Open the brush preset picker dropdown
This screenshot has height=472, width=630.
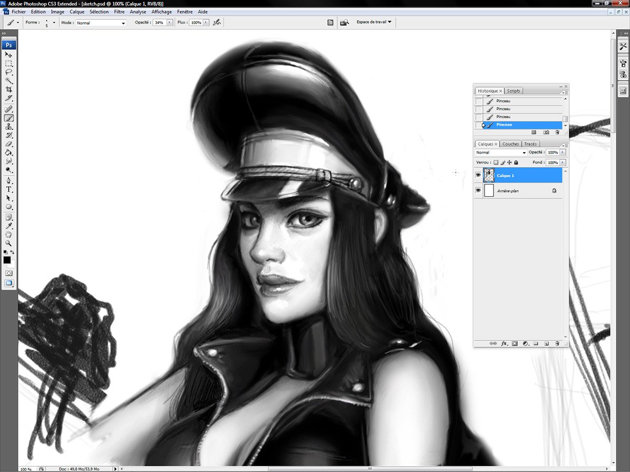coord(54,23)
